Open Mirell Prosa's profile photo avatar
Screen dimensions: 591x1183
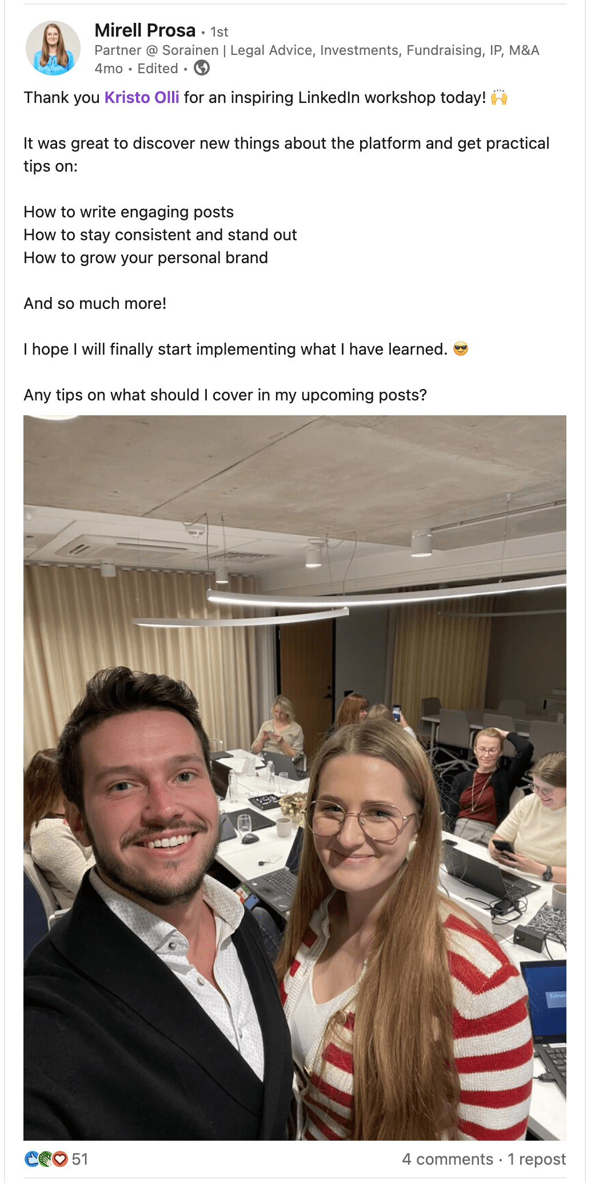53,48
